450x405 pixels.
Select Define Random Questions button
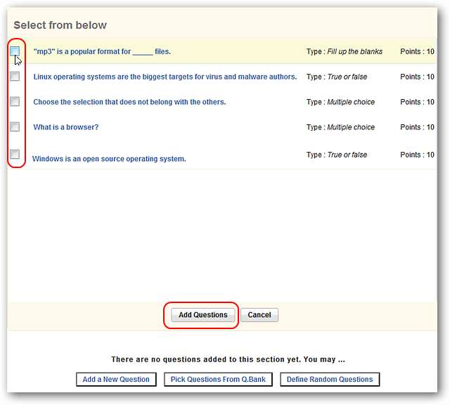pos(330,380)
